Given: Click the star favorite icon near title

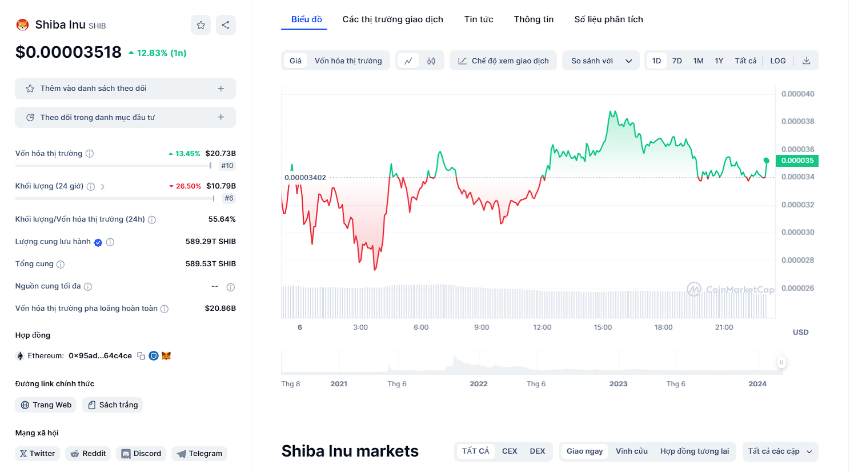Looking at the screenshot, I should [x=201, y=25].
